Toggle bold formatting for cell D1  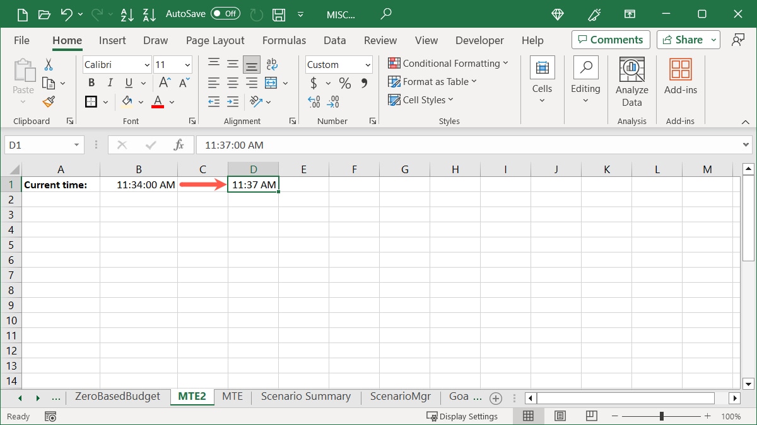click(91, 82)
